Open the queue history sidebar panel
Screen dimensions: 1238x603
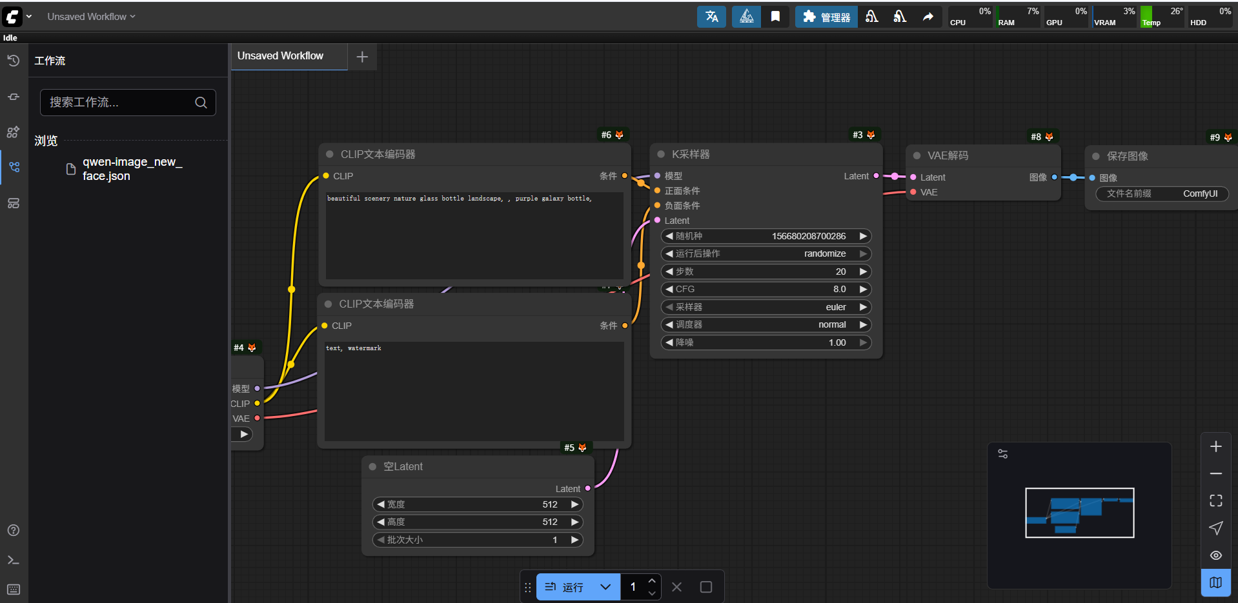pos(14,61)
